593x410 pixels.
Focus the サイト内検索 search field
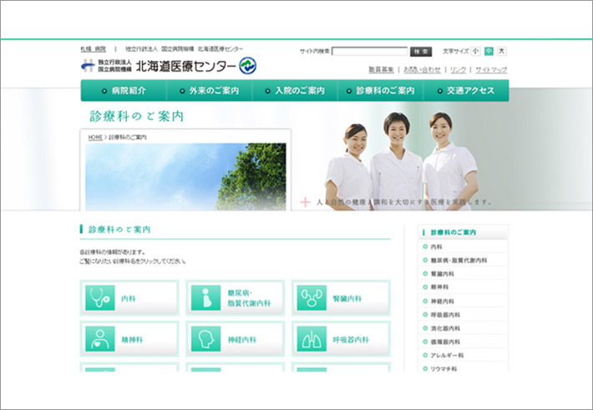coord(369,51)
